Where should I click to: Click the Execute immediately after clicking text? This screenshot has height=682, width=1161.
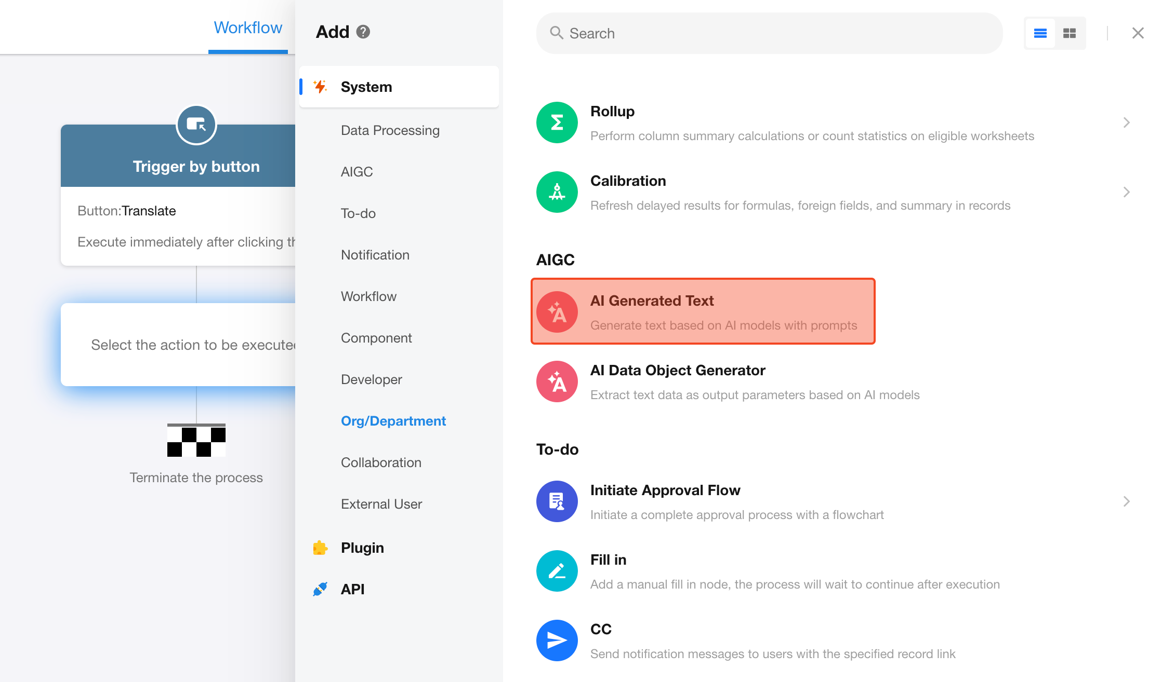coord(186,242)
